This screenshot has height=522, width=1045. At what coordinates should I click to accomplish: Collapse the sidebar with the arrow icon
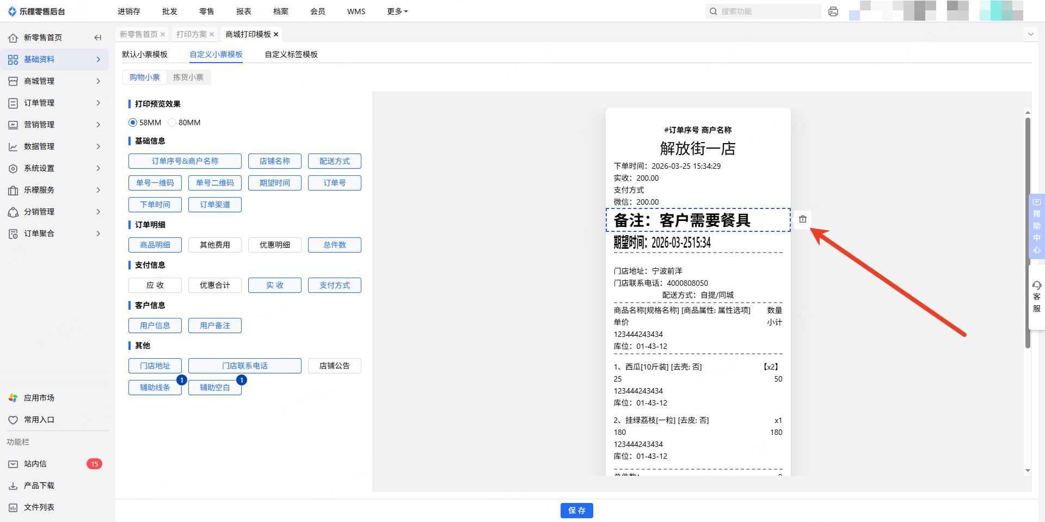[x=98, y=38]
